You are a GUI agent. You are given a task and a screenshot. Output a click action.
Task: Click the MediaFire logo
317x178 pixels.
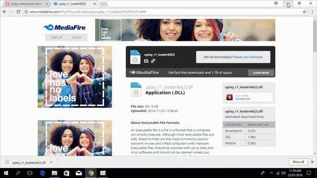64,28
